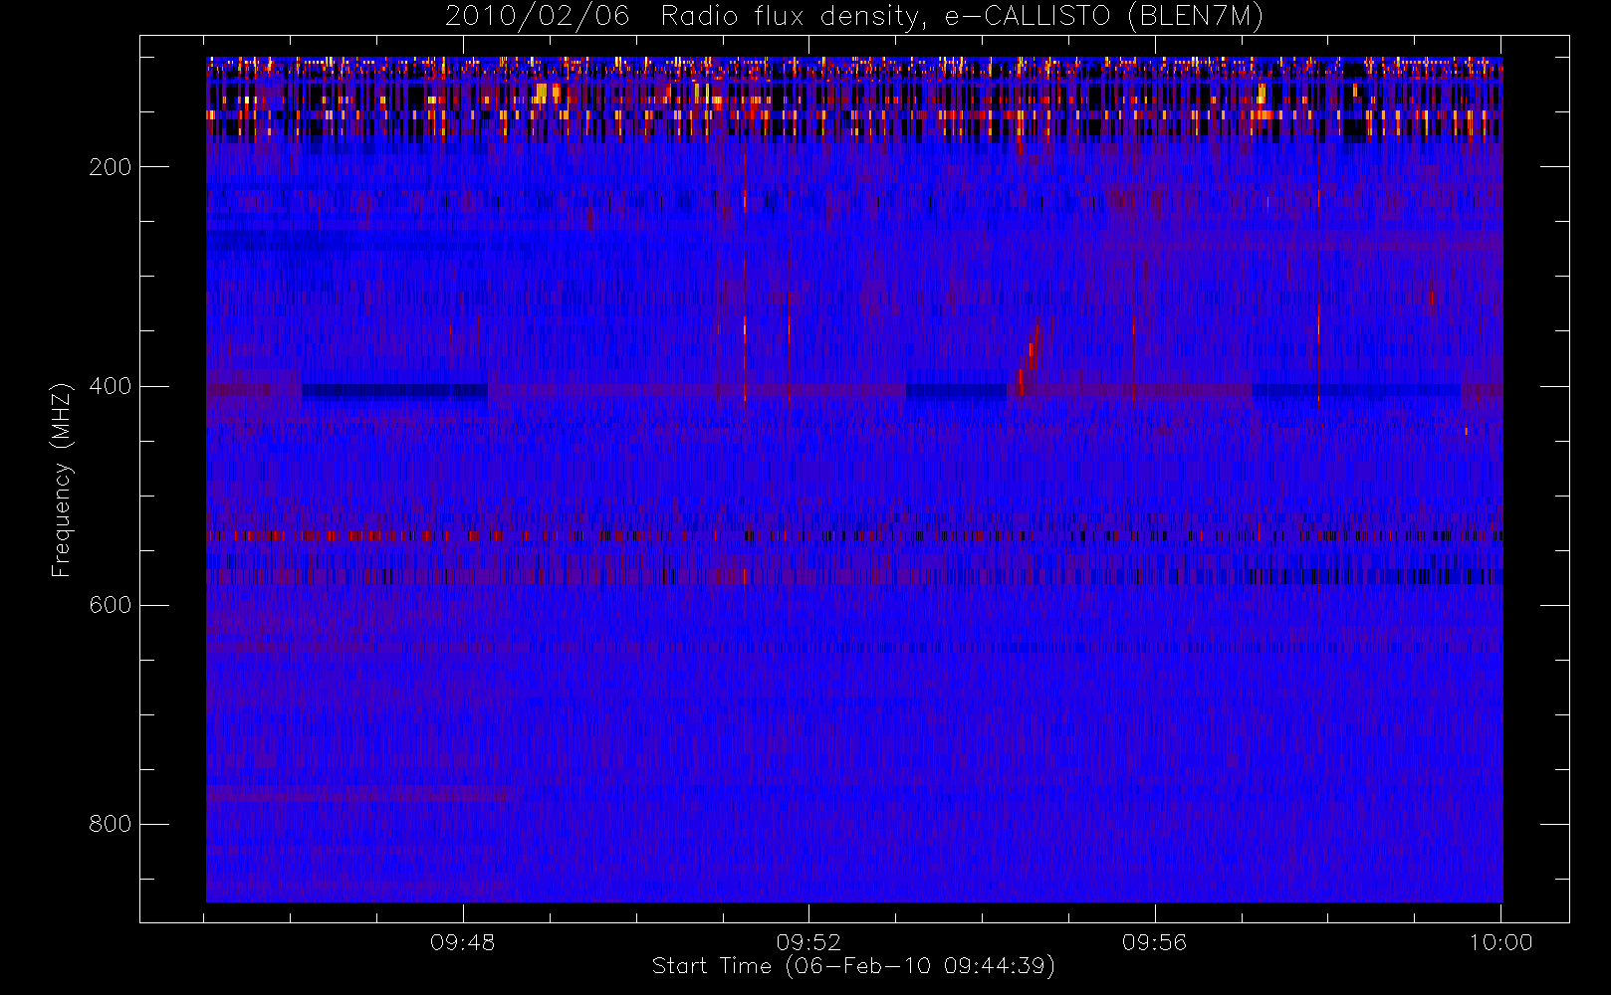The image size is (1611, 995).
Task: Click the 09:56 time axis label
Action: coord(1154,942)
